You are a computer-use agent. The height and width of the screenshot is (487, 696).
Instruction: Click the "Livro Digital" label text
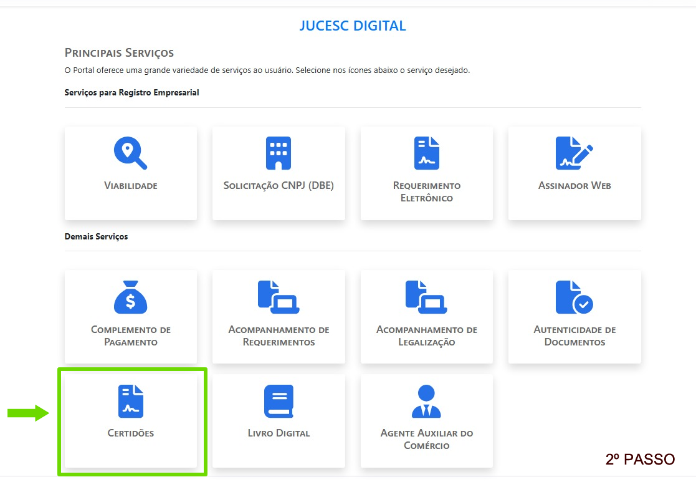[279, 433]
